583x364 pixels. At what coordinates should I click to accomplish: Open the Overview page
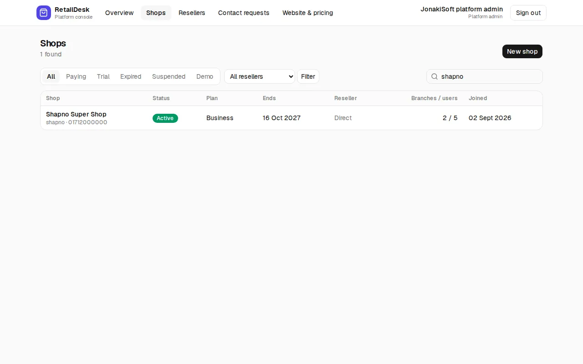tap(119, 13)
